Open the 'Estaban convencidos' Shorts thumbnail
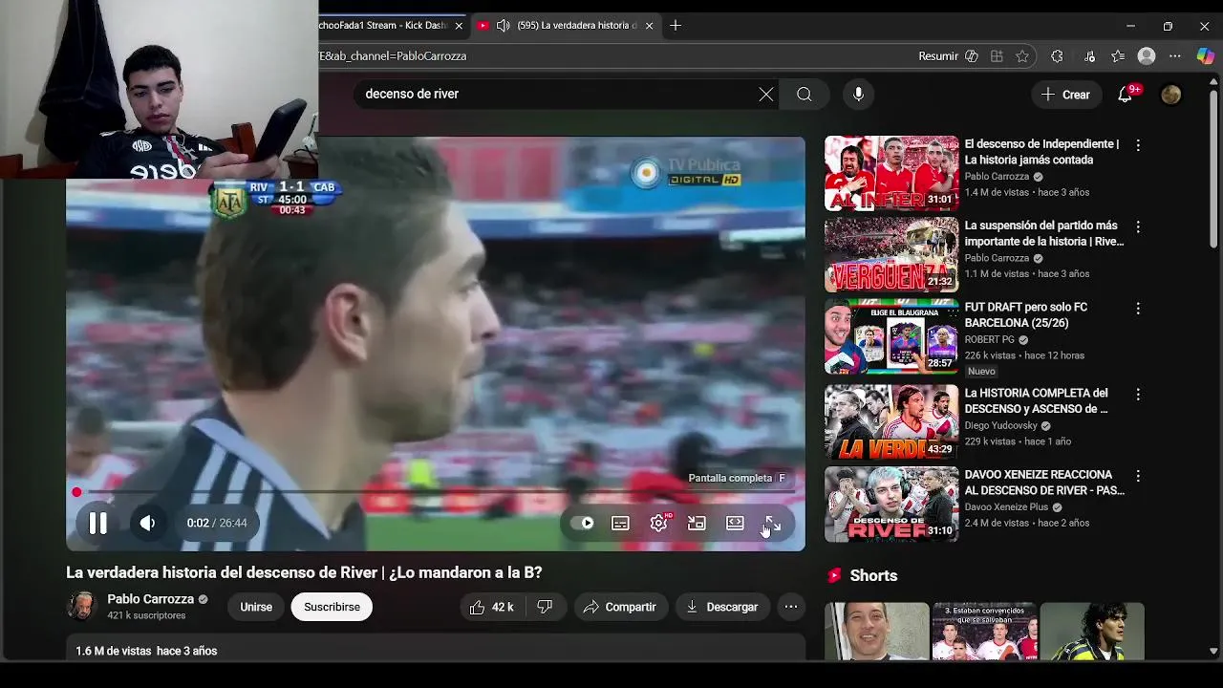 [x=984, y=632]
